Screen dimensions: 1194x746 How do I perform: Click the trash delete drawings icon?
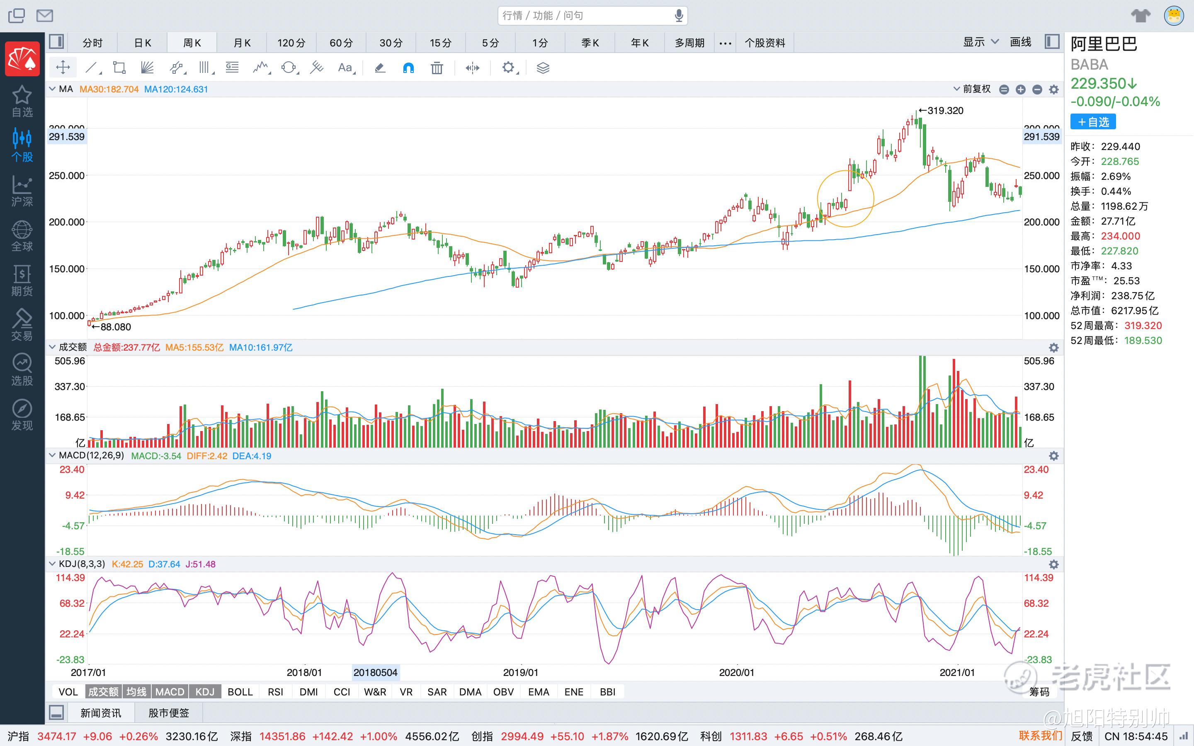click(x=437, y=68)
